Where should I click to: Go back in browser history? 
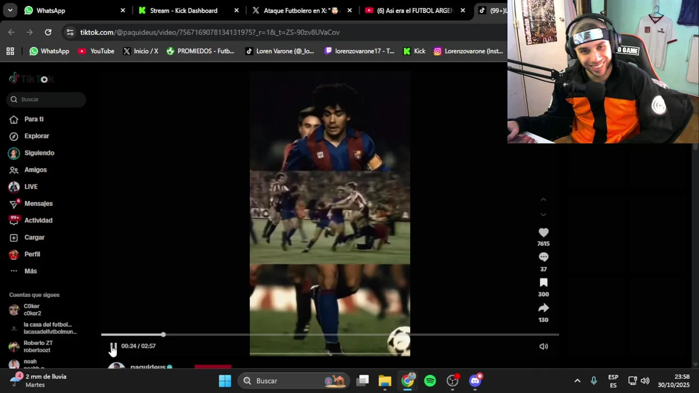click(11, 32)
